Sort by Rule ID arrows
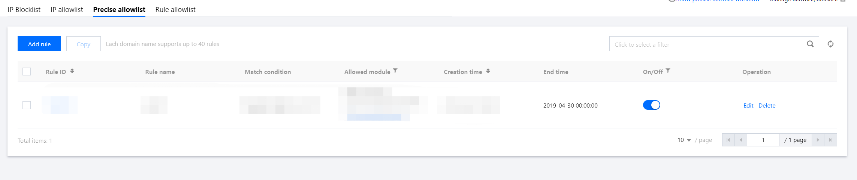 pyautogui.click(x=72, y=71)
